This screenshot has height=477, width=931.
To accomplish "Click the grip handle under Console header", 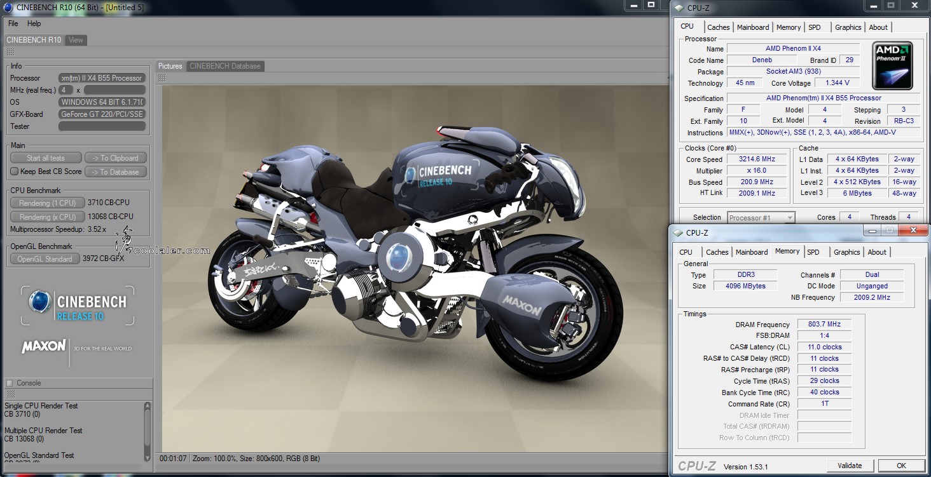I will 10,394.
